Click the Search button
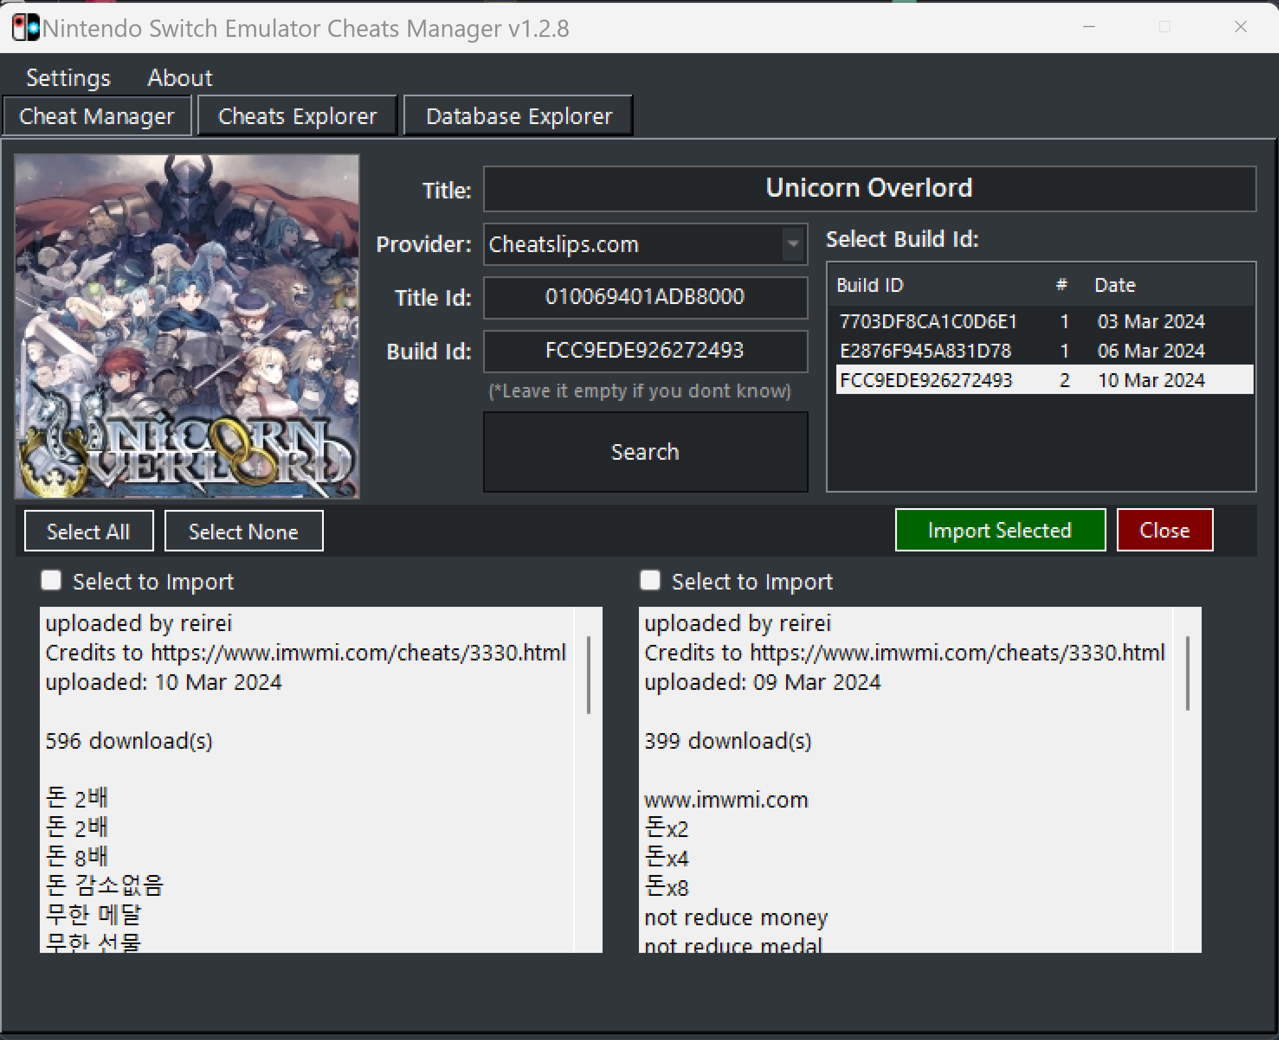1279x1040 pixels. tap(645, 452)
